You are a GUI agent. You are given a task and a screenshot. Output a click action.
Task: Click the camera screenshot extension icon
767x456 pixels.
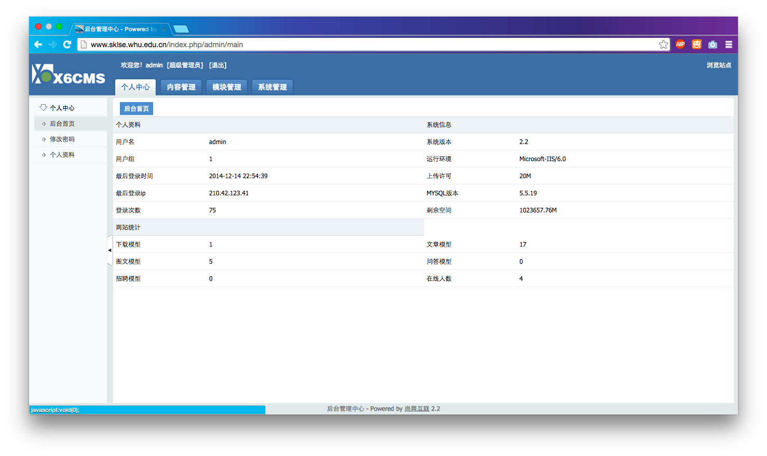(x=713, y=45)
